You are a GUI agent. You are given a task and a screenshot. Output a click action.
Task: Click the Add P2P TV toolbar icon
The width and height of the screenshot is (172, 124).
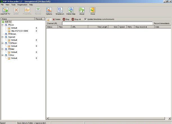coord(5,11)
